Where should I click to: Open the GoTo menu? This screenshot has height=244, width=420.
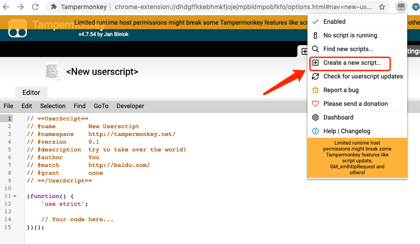[x=101, y=106]
